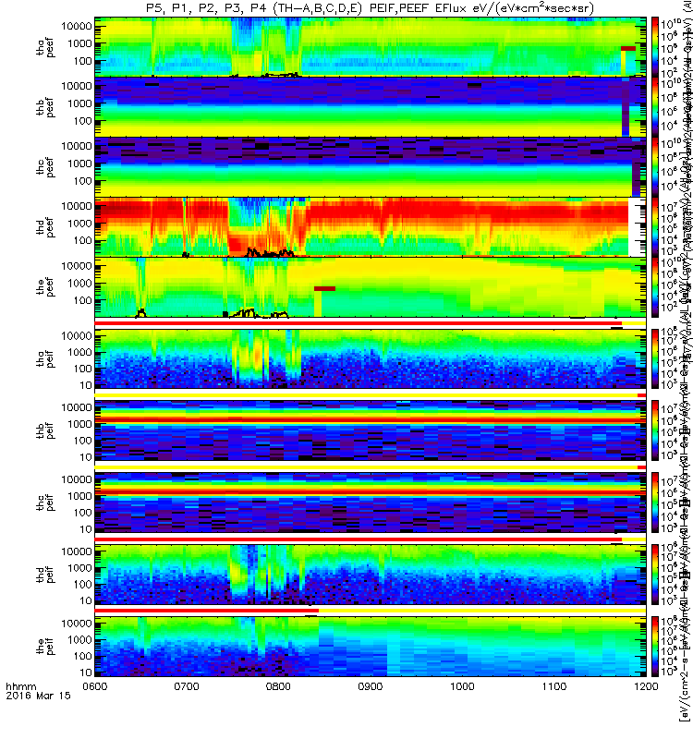Select the "thd peef" panel label
Image resolution: width=693 pixels, height=739 pixels.
pyautogui.click(x=45, y=227)
